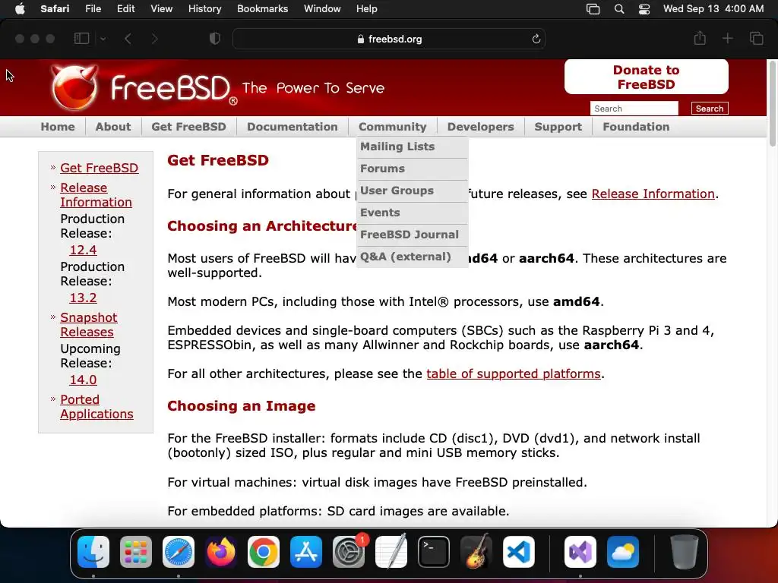The width and height of the screenshot is (778, 583).
Task: Open sidebar options chevron dropdown
Action: [x=103, y=39]
